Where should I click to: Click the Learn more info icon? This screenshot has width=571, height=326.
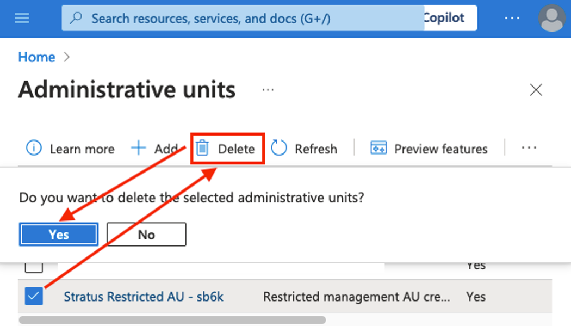pos(34,148)
